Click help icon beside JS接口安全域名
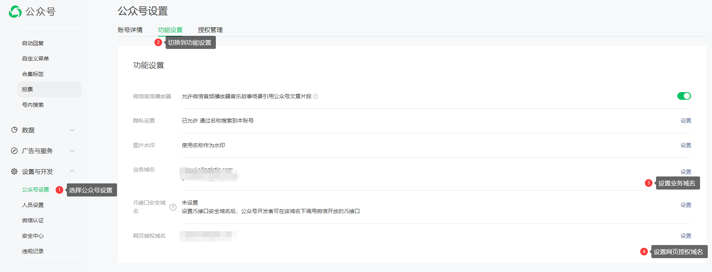This screenshot has width=712, height=272. 173,207
